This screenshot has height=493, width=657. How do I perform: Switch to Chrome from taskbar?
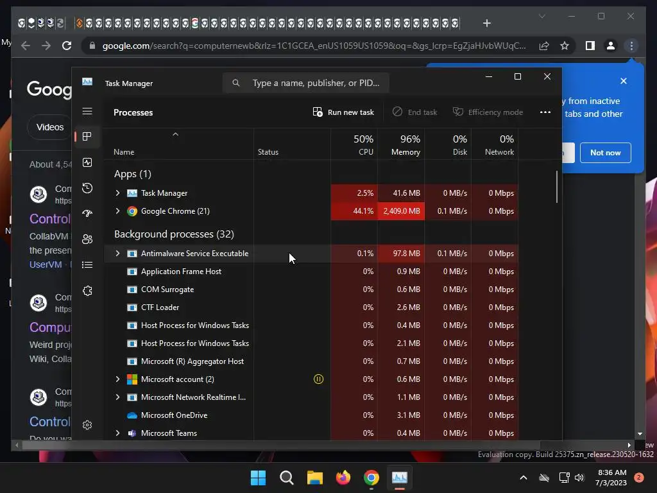371,478
